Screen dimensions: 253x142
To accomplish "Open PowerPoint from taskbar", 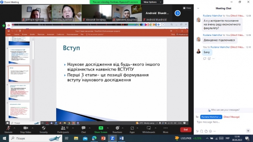I will coord(103,138).
